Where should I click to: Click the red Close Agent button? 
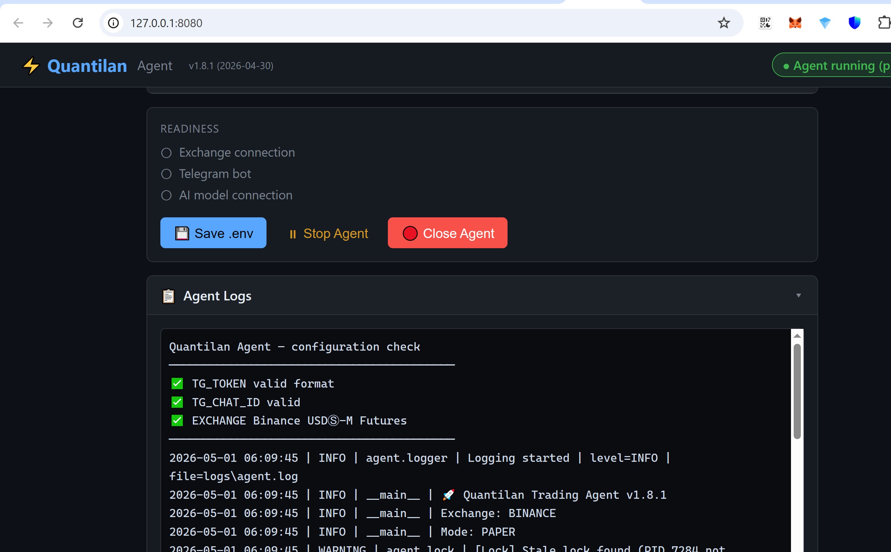pyautogui.click(x=448, y=233)
